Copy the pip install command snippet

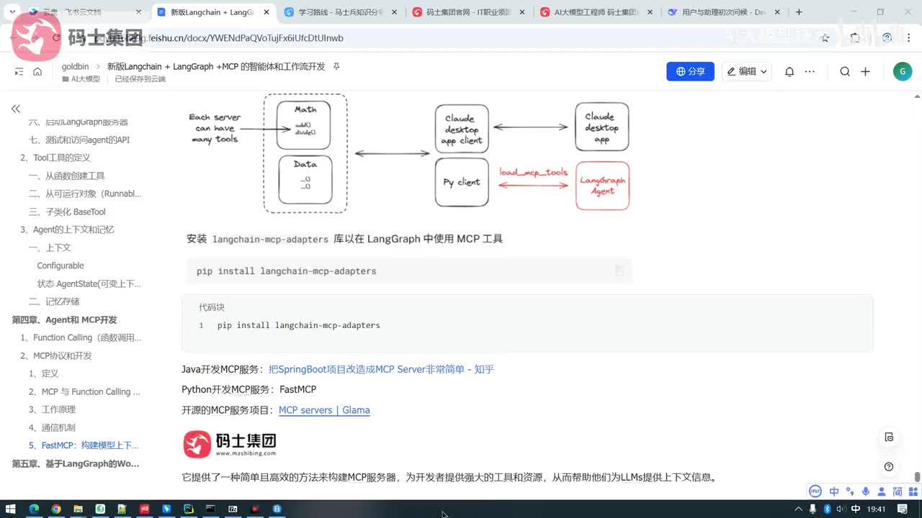[x=619, y=271]
